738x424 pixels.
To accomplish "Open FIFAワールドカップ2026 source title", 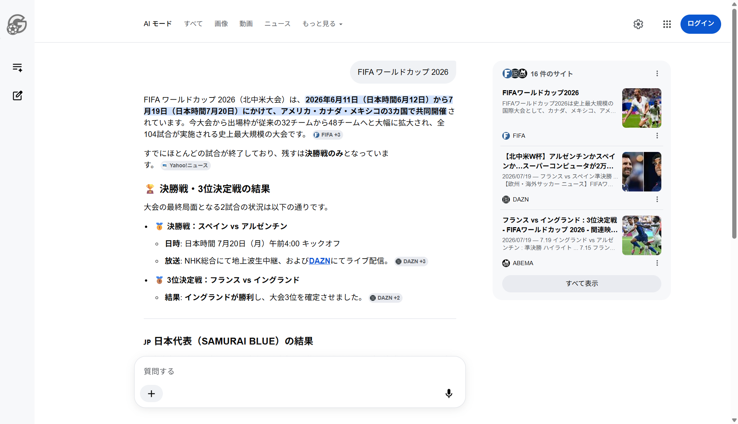I will 540,93.
